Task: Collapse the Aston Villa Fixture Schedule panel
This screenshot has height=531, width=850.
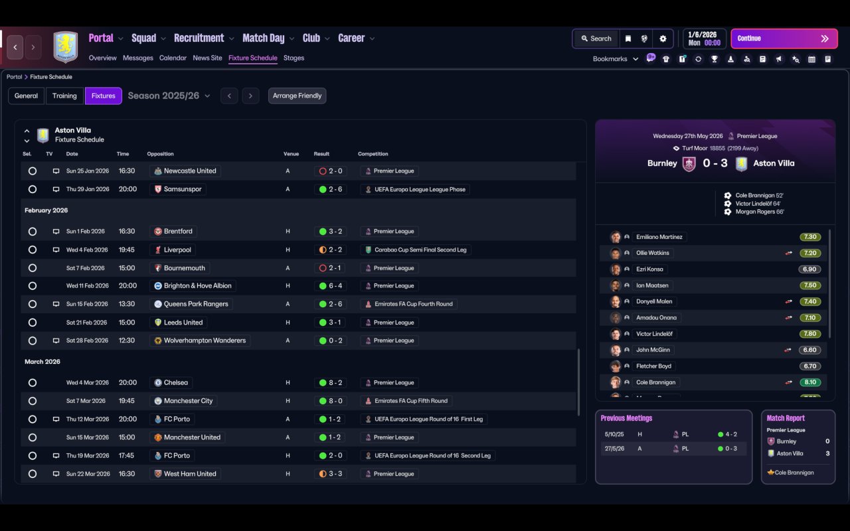Action: (27, 131)
